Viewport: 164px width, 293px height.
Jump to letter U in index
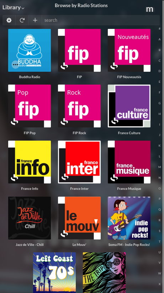pyautogui.click(x=159, y=252)
